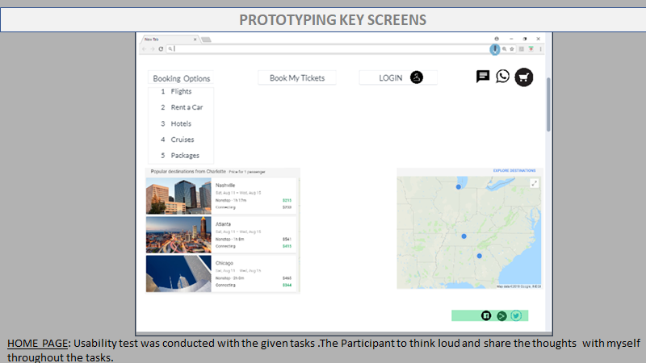
Task: Click the Explore Destinations link
Action: coord(514,171)
